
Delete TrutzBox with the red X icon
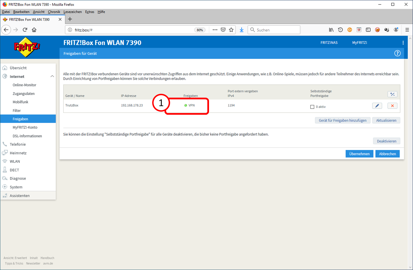coord(392,106)
